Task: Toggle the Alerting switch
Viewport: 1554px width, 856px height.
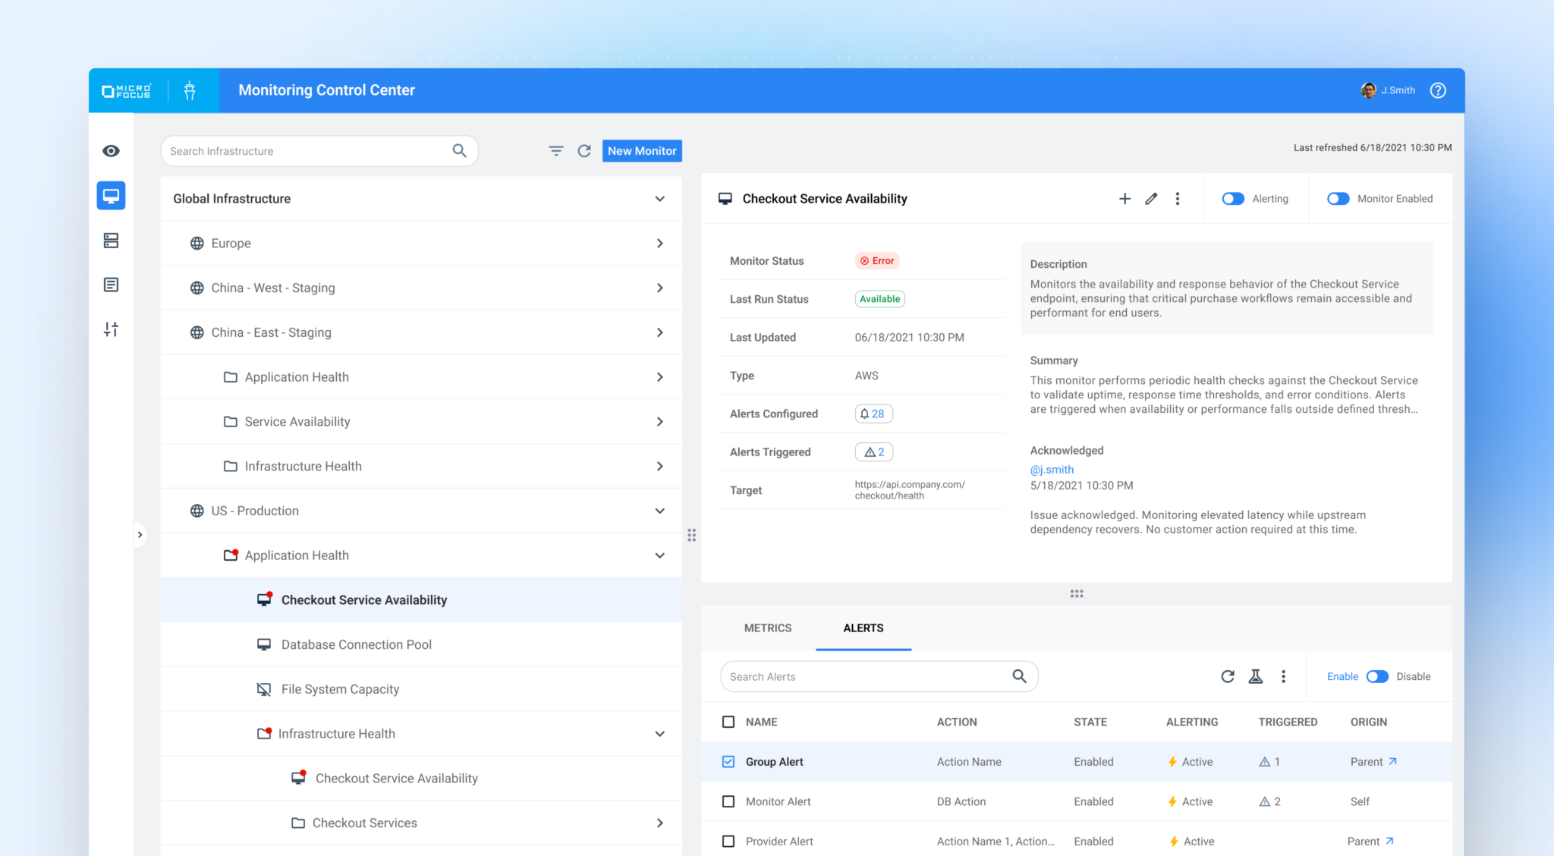Action: 1233,199
